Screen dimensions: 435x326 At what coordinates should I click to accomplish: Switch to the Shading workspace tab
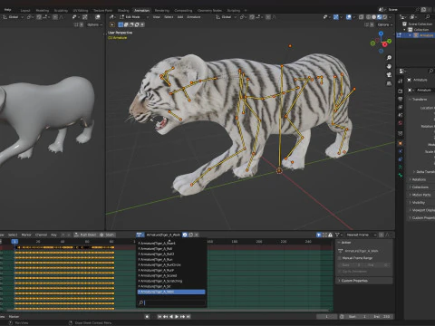123,11
